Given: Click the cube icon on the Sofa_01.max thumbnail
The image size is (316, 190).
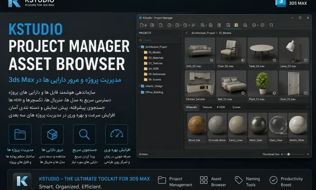Looking at the screenshot, I should pyautogui.click(x=211, y=60).
